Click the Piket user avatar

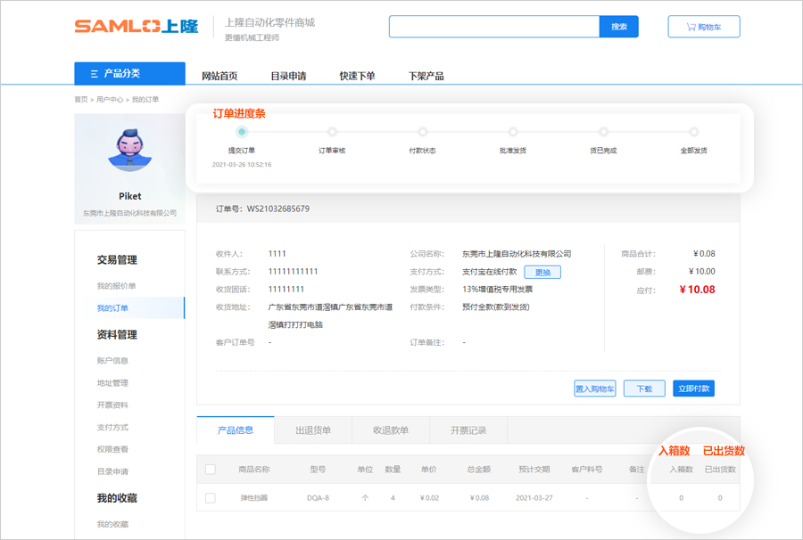pyautogui.click(x=129, y=149)
